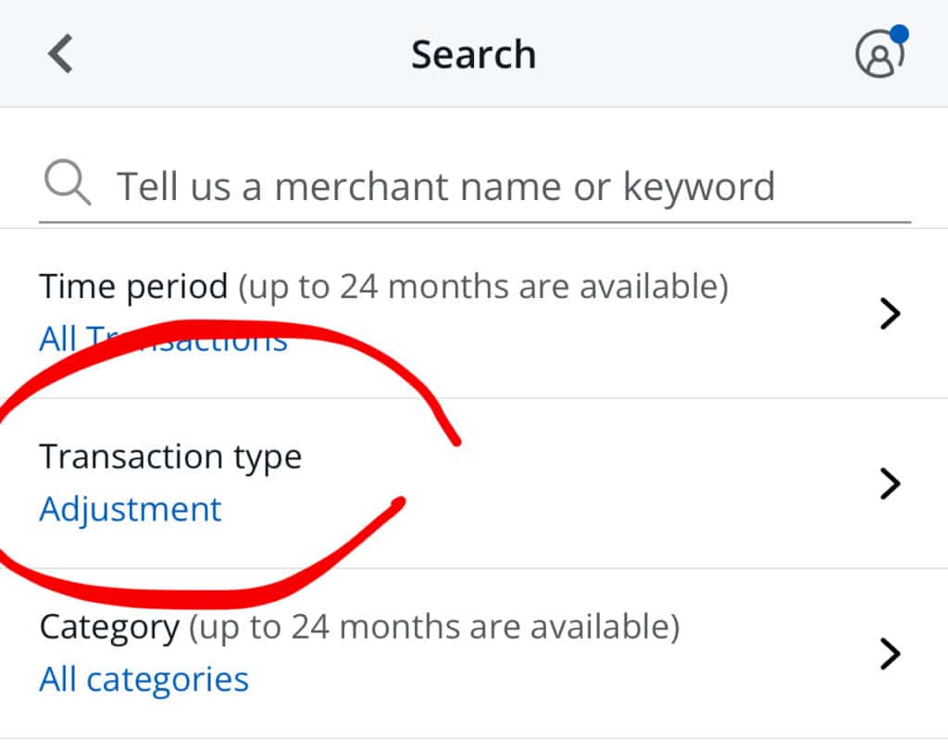Viewport: 948px width, 751px height.
Task: Expand the Category chevron
Action: [x=890, y=653]
